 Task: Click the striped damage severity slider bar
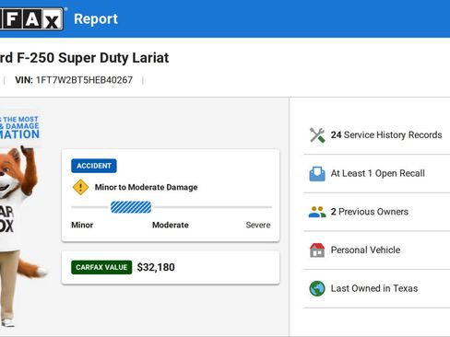(x=131, y=207)
